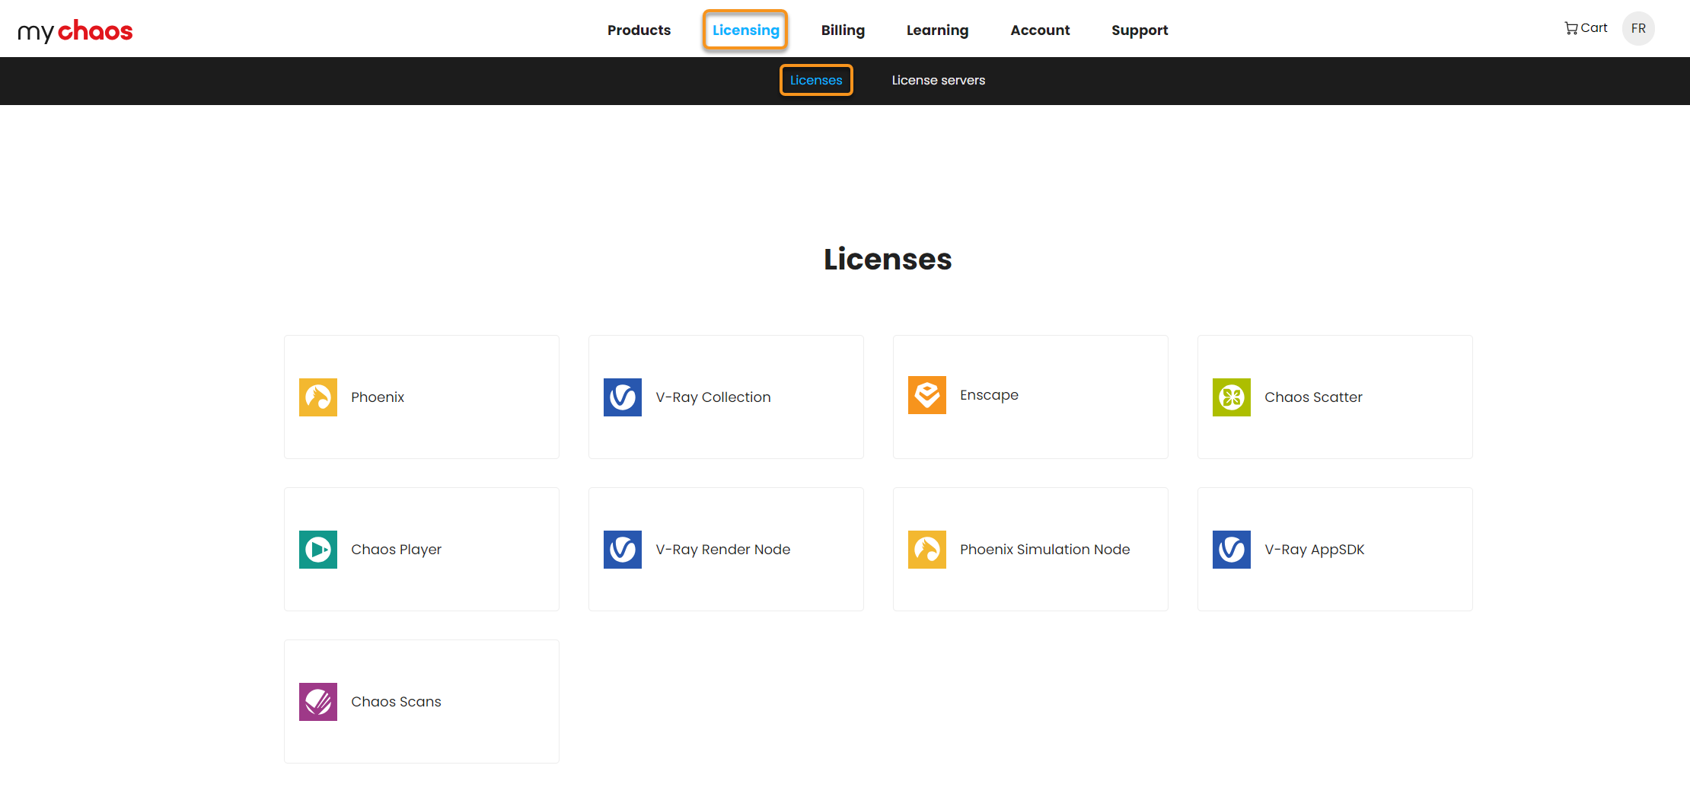This screenshot has width=1690, height=794.
Task: Open the Billing menu
Action: tap(843, 30)
